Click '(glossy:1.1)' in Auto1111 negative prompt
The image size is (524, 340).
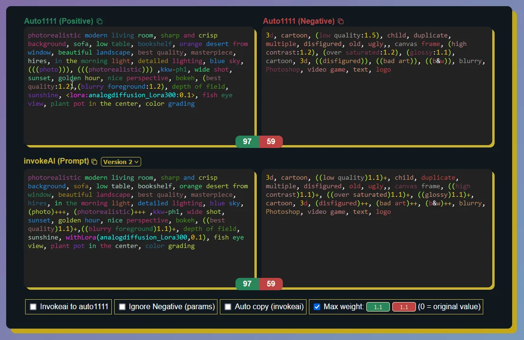(x=430, y=53)
